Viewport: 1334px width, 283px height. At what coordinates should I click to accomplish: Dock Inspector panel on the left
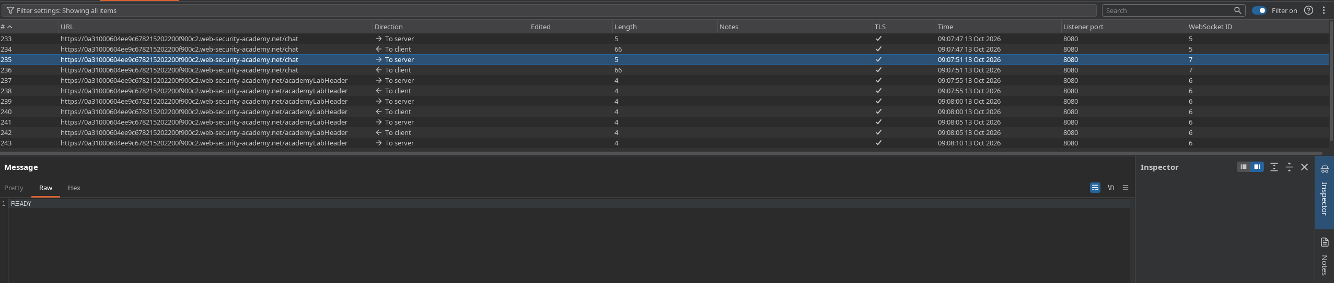[x=1244, y=167]
